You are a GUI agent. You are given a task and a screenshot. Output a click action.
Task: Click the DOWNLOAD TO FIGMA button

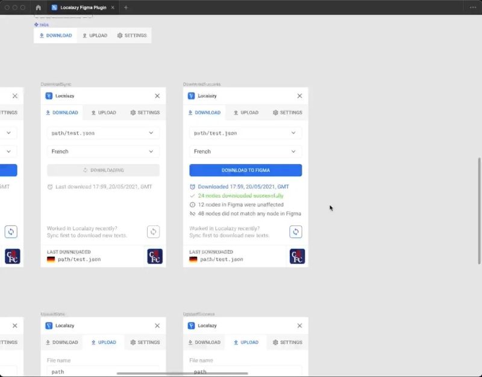point(245,170)
